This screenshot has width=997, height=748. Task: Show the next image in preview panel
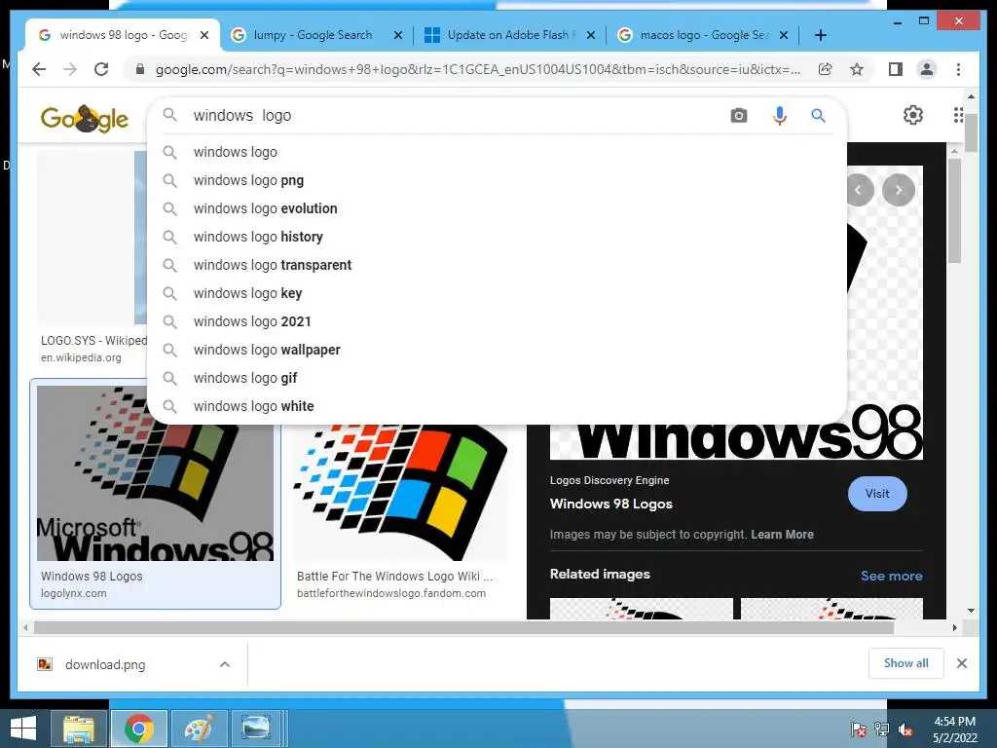coord(899,190)
